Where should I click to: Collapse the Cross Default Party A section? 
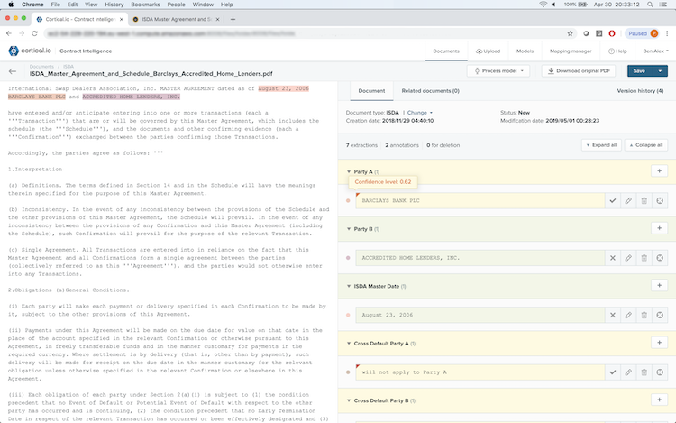(349, 344)
